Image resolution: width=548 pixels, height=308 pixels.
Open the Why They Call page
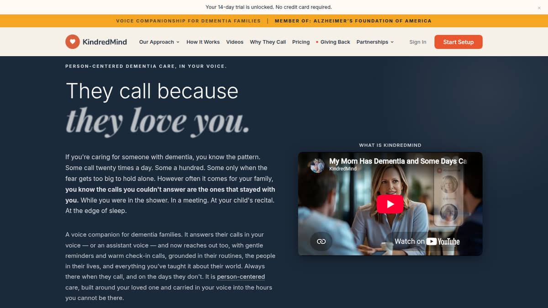coord(268,42)
